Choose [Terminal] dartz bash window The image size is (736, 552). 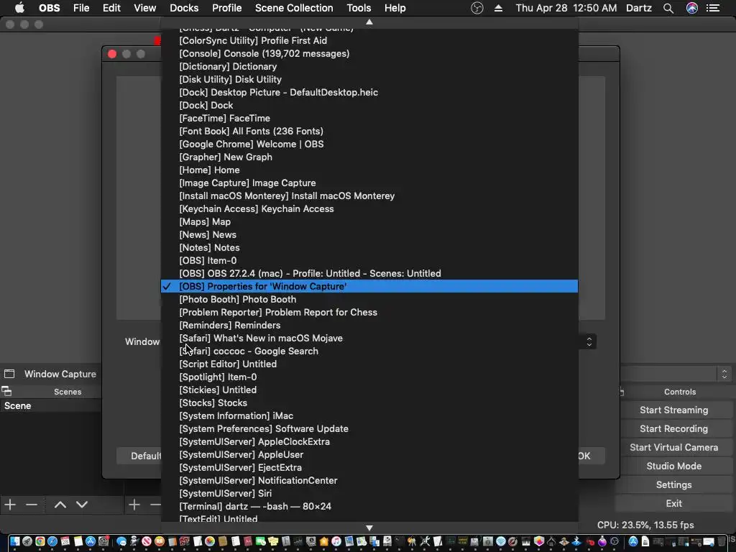click(369, 507)
